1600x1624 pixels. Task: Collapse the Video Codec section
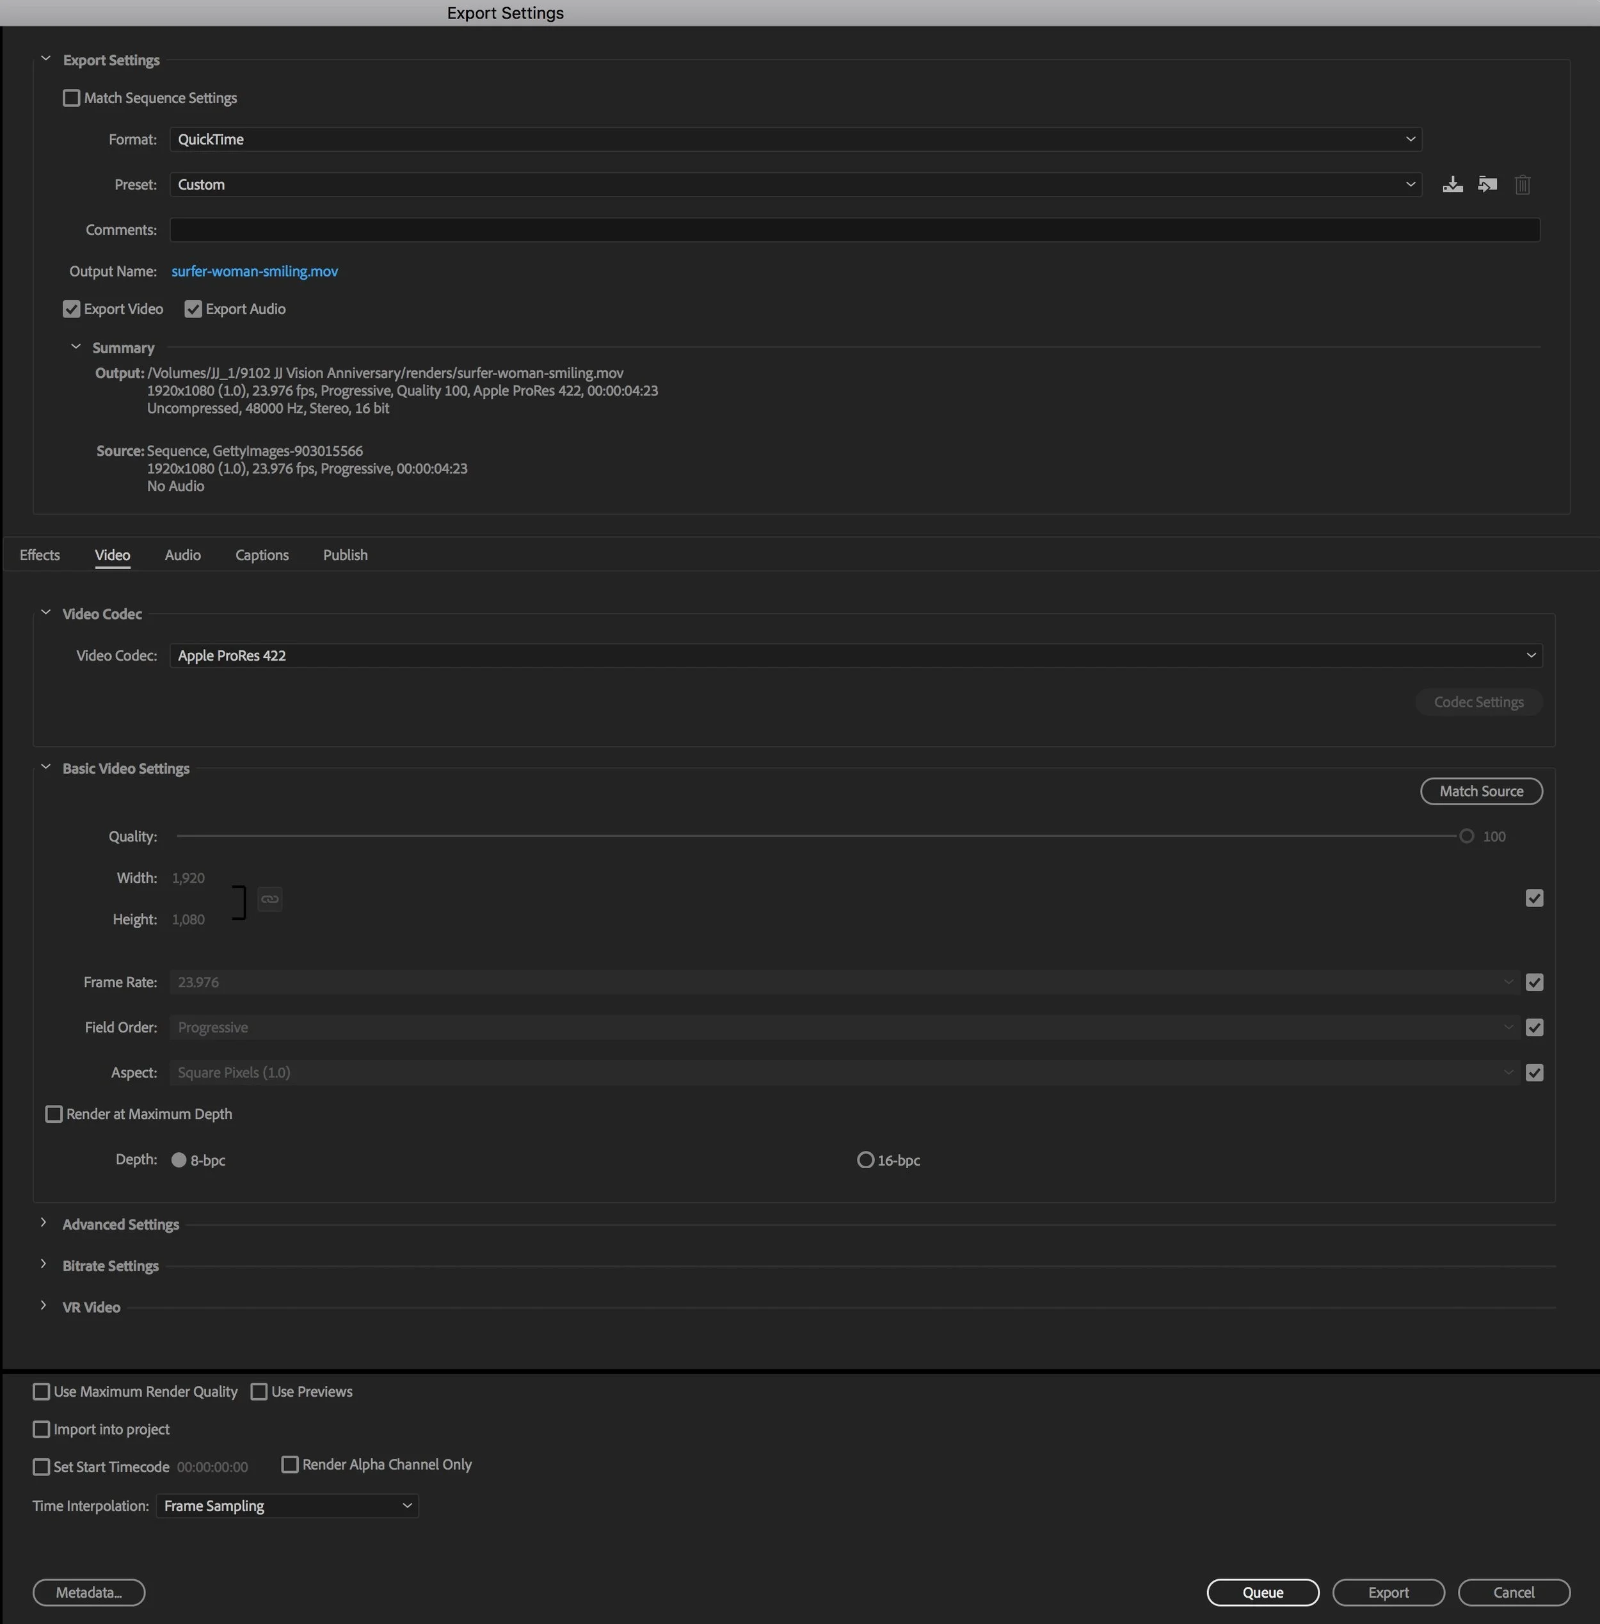point(45,613)
